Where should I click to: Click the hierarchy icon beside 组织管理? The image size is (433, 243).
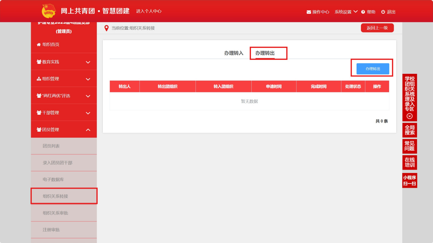click(39, 79)
